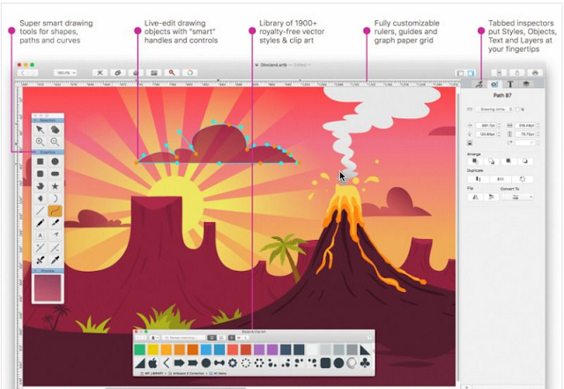Select the eyedropper tool at palette bottom
The width and height of the screenshot is (564, 389).
click(x=55, y=259)
